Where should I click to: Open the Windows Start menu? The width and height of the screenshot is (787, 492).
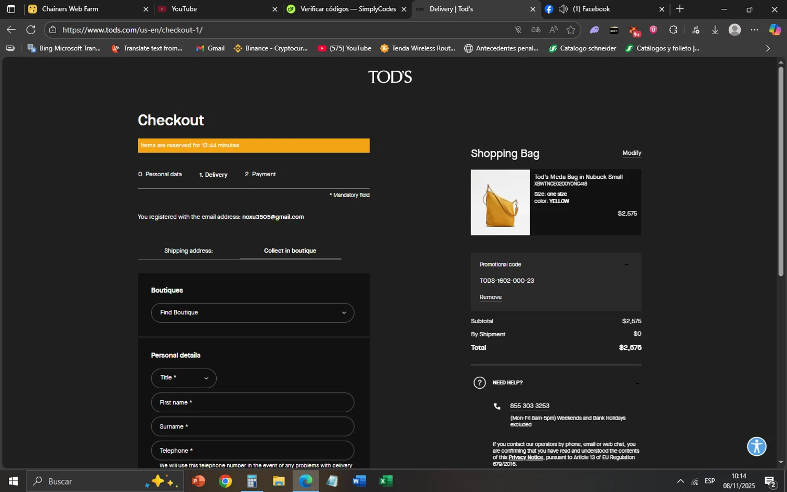(x=13, y=481)
